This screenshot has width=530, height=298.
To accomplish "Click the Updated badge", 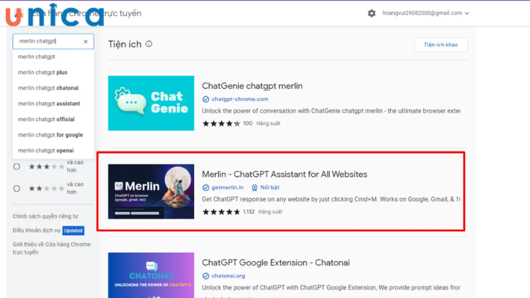I will (x=73, y=230).
